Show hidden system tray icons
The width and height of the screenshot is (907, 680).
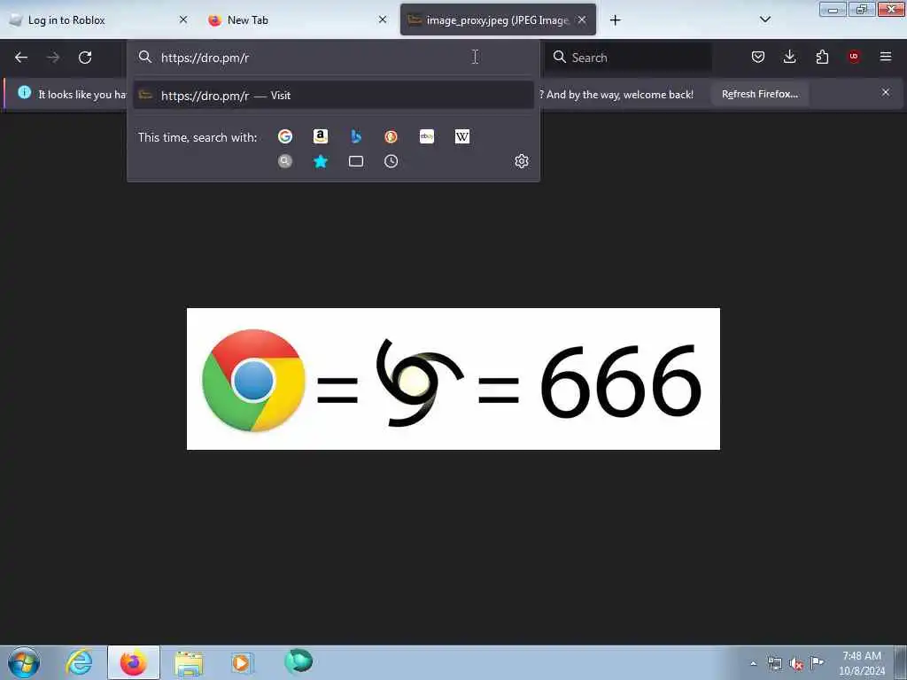point(753,664)
